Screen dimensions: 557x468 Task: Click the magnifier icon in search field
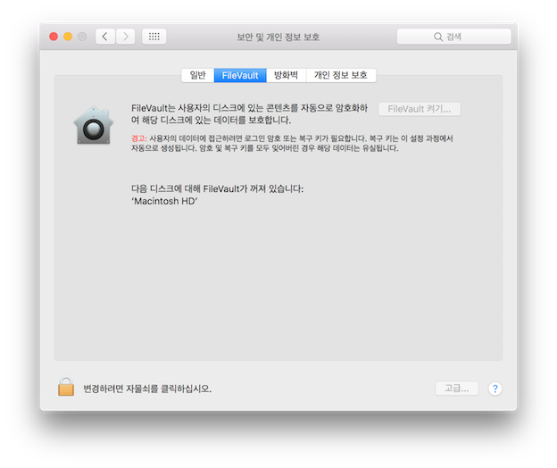(x=438, y=37)
